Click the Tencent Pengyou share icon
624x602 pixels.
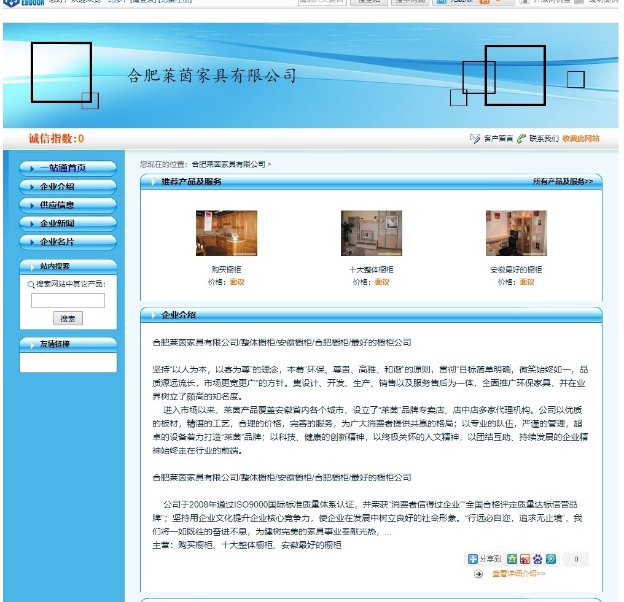[550, 559]
